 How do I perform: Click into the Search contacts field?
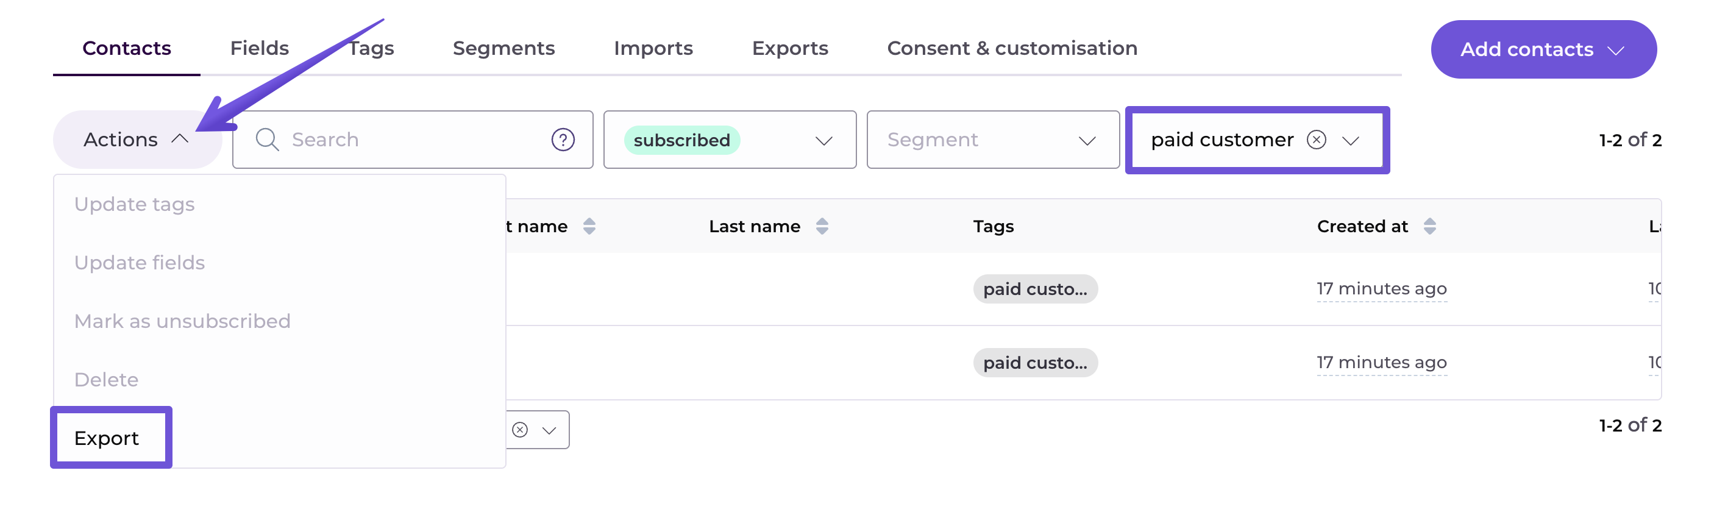click(413, 140)
